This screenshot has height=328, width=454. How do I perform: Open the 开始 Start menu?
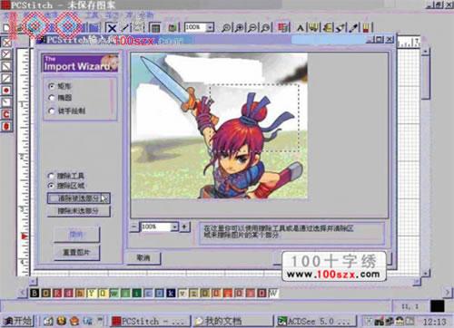pyautogui.click(x=18, y=321)
